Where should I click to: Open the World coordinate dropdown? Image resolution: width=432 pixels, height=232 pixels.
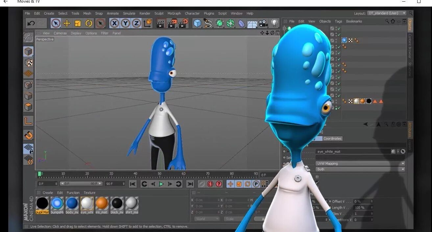click(x=207, y=219)
